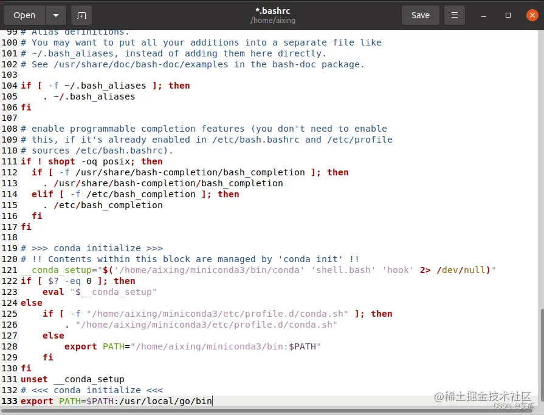Minimize the gedit window
The image size is (544, 415).
click(484, 16)
